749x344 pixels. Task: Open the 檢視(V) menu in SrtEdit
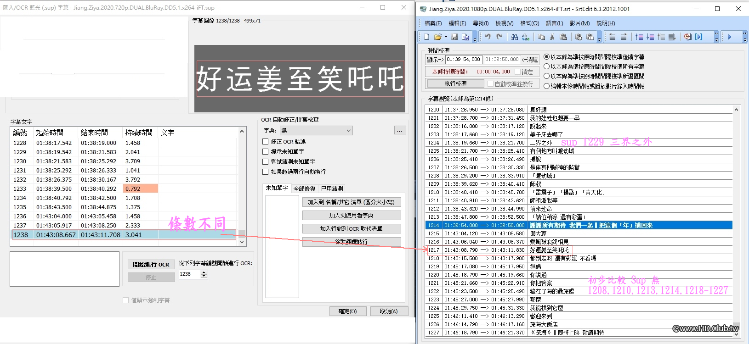coord(505,23)
